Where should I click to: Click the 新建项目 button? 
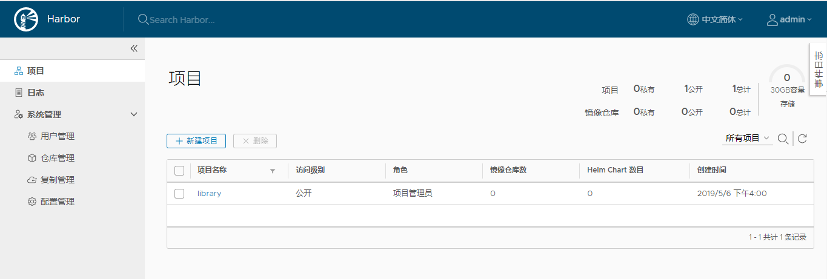pyautogui.click(x=196, y=141)
